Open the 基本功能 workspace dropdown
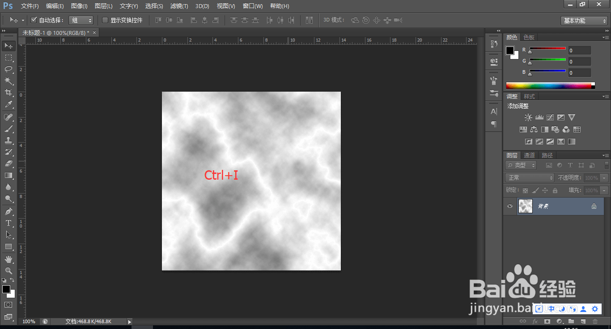 click(x=584, y=21)
